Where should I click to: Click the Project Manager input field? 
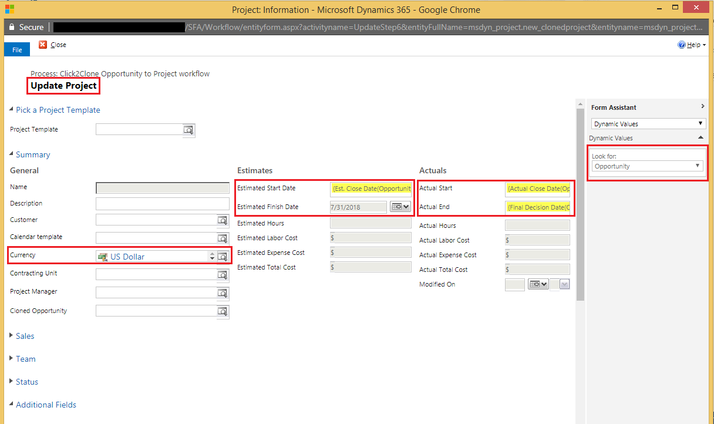157,293
